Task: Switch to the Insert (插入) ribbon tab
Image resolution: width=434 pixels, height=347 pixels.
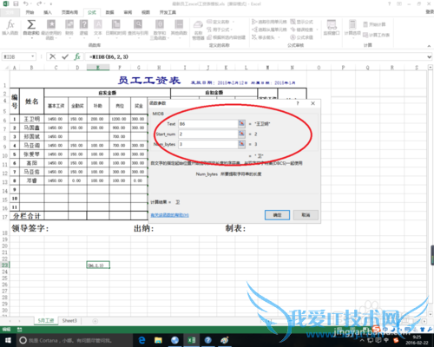Action: pos(48,12)
